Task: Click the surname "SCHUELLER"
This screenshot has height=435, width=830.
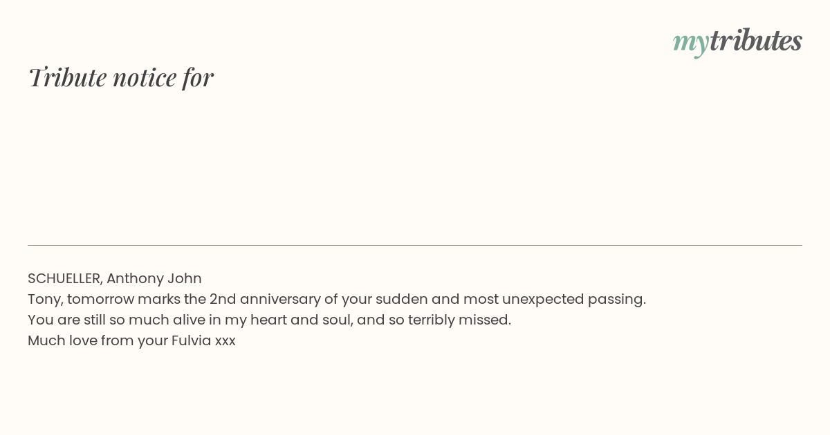Action: click(65, 278)
